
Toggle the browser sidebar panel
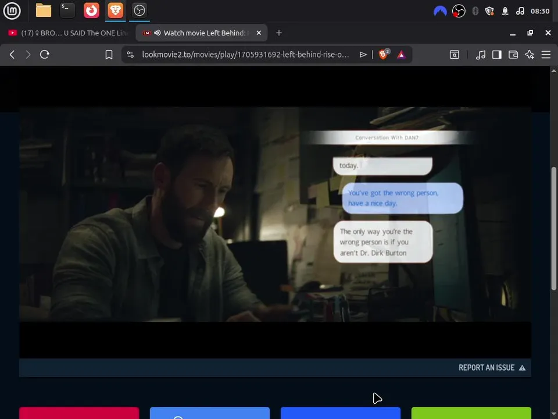tap(497, 55)
